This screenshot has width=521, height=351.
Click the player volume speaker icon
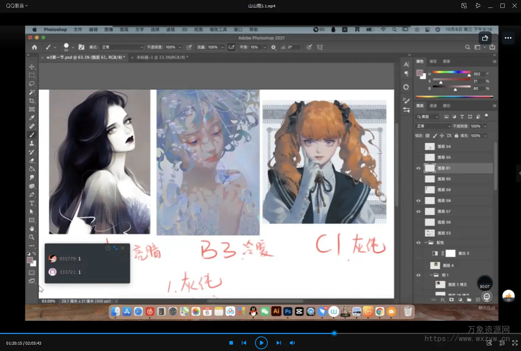coord(292,343)
